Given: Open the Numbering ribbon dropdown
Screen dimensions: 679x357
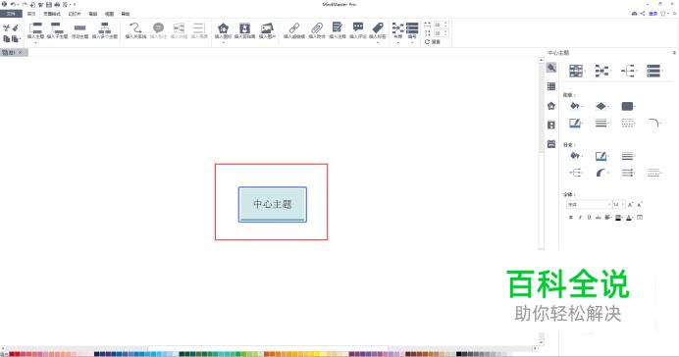Looking at the screenshot, I should [412, 32].
